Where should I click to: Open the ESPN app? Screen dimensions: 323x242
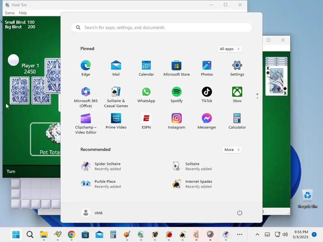click(x=146, y=121)
